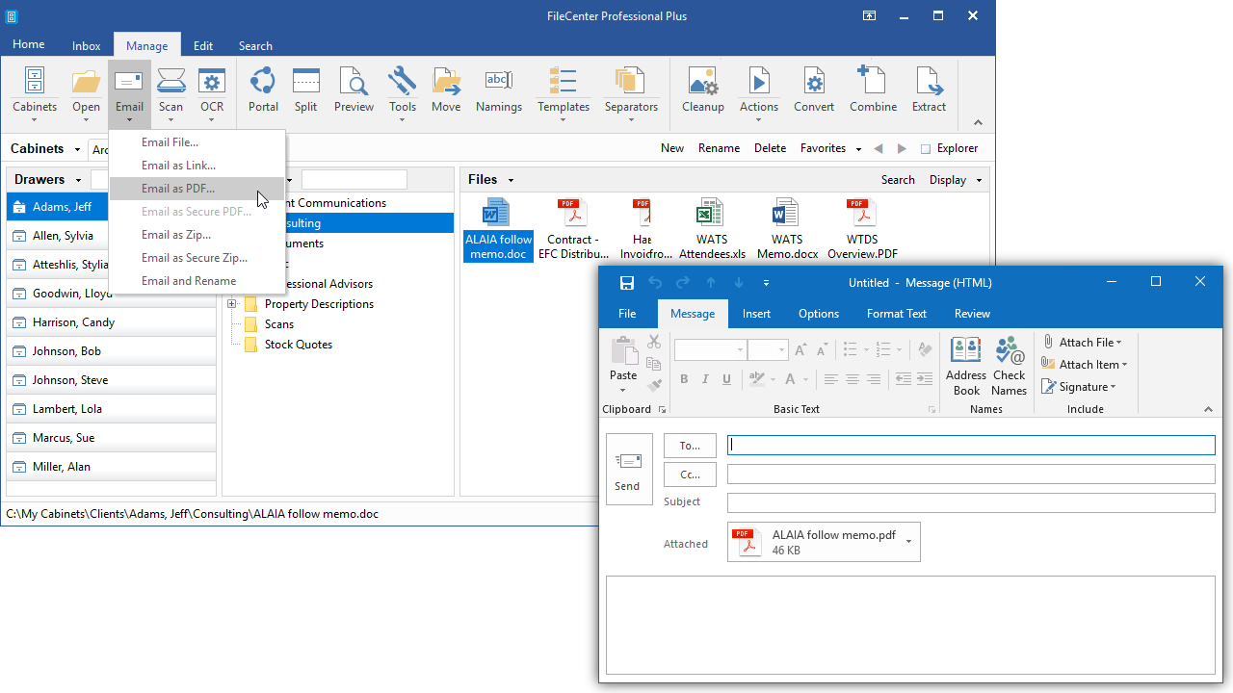Toggle the Explorer checkbox
The height and width of the screenshot is (693, 1233).
point(926,149)
